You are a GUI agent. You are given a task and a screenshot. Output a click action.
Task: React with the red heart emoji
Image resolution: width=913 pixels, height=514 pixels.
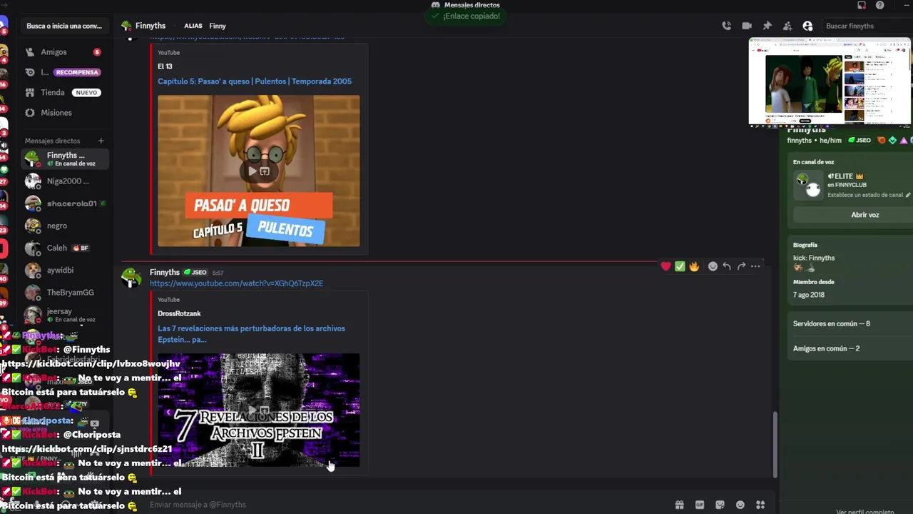pos(665,266)
